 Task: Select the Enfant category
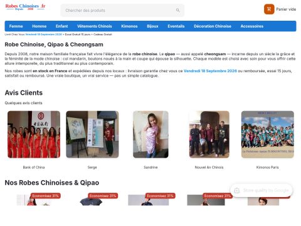[x=61, y=26]
